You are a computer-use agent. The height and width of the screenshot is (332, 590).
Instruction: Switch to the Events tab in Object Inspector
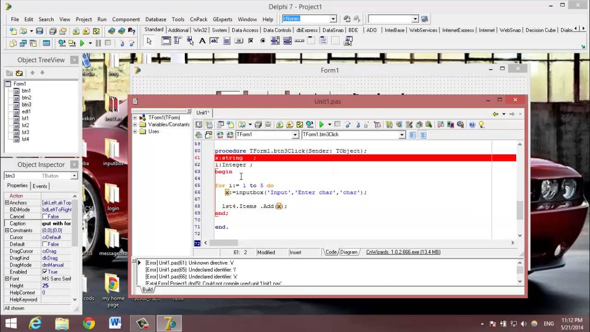(40, 186)
